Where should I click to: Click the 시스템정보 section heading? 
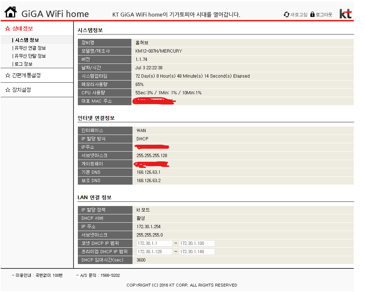tap(90, 30)
